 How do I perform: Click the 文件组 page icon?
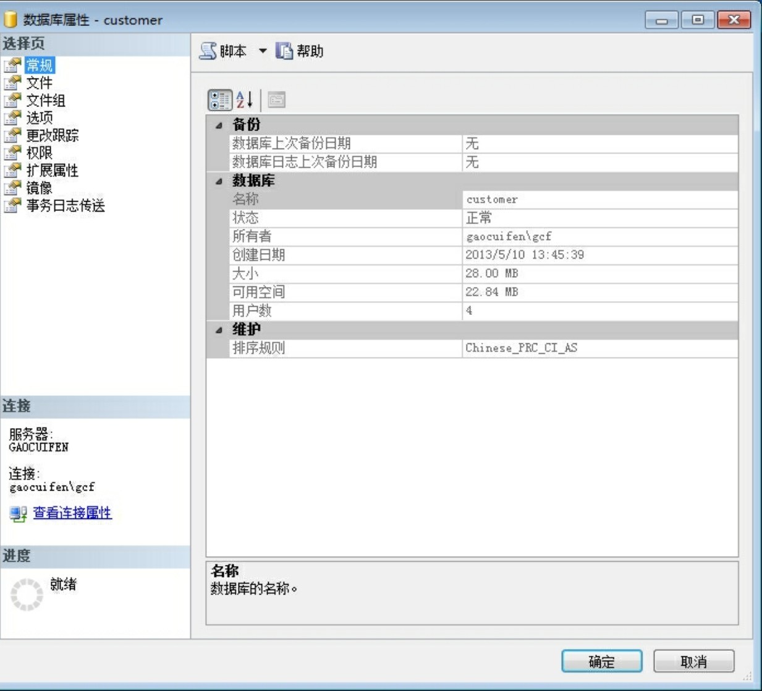pyautogui.click(x=12, y=100)
